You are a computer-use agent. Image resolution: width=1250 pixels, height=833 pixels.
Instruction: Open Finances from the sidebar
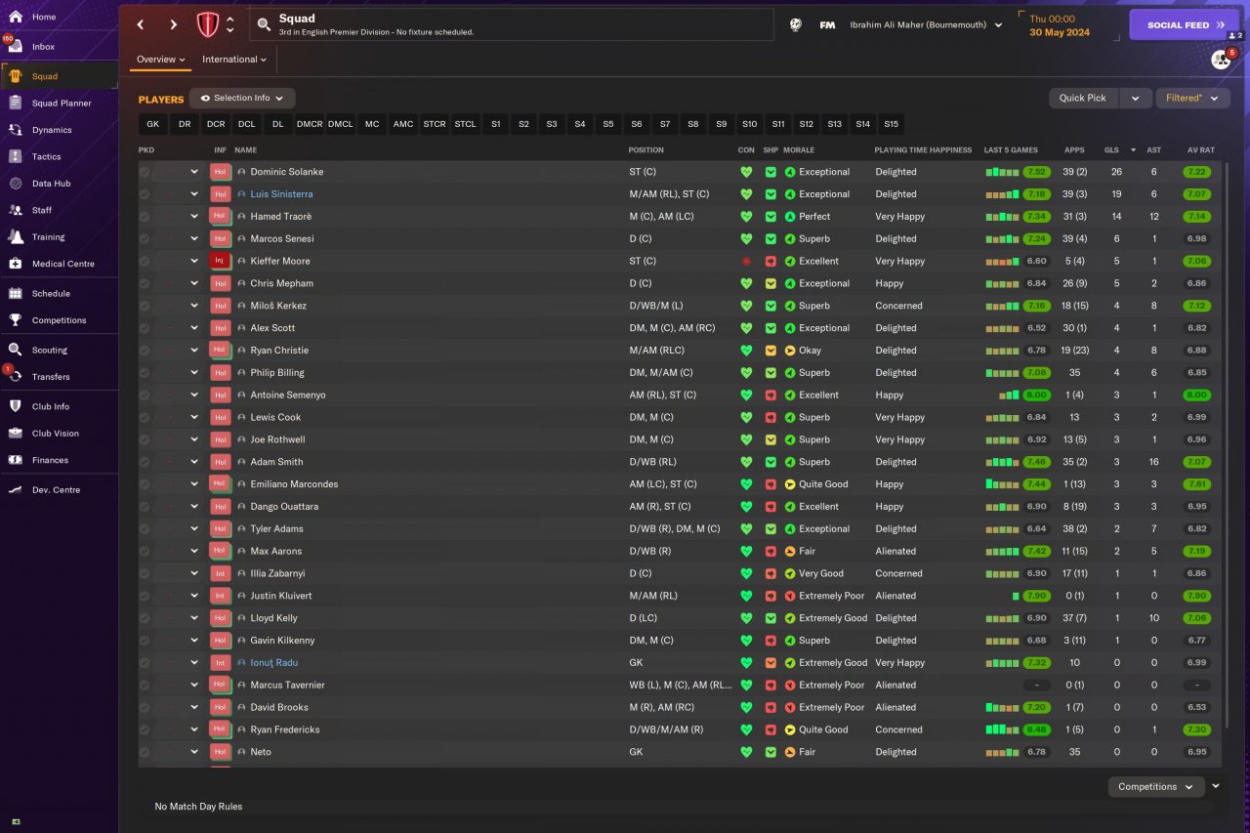[59, 460]
